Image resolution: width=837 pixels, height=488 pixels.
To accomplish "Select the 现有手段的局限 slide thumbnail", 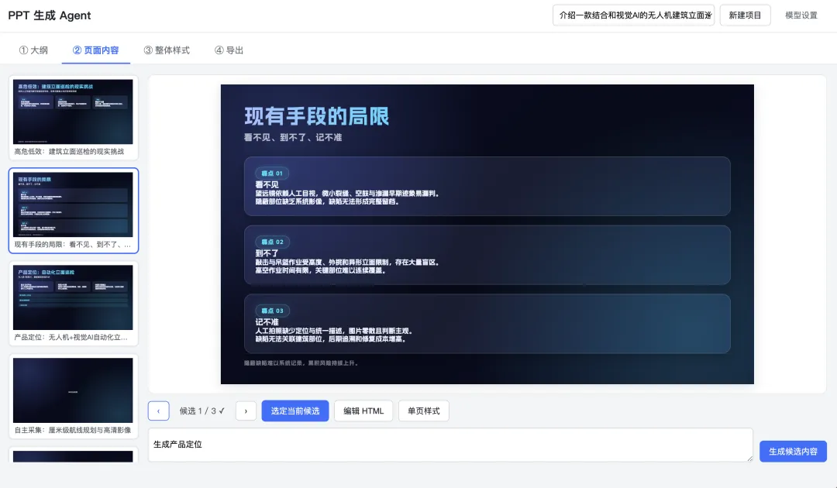I will [73, 210].
